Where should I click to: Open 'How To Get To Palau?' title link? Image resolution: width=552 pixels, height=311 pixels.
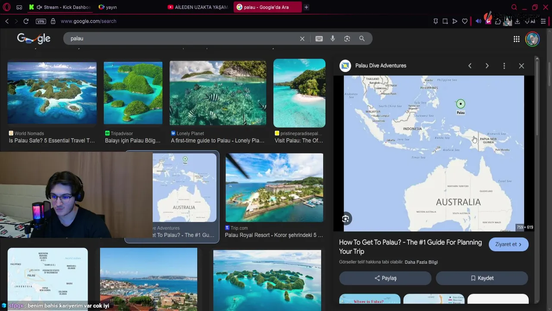pos(410,247)
